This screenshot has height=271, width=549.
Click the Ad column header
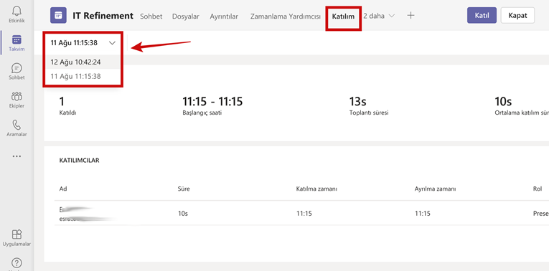point(63,189)
